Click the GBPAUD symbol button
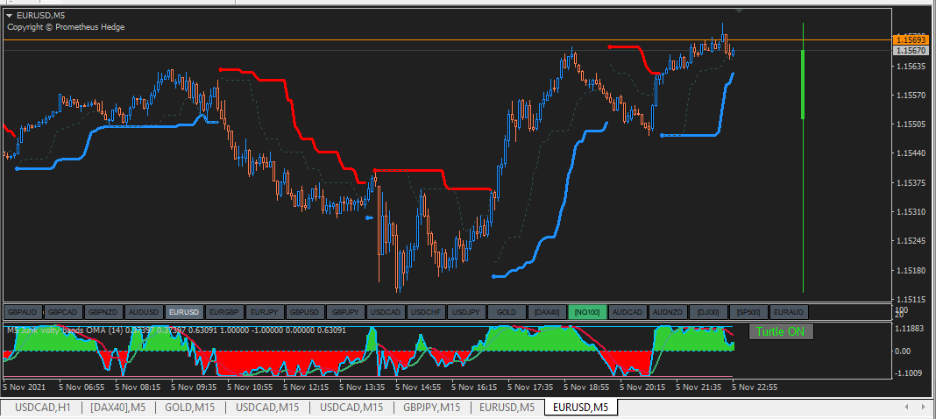This screenshot has width=936, height=419. pyautogui.click(x=23, y=312)
